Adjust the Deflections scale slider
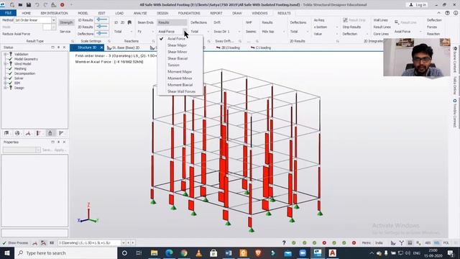460x259 pixels. point(102,34)
